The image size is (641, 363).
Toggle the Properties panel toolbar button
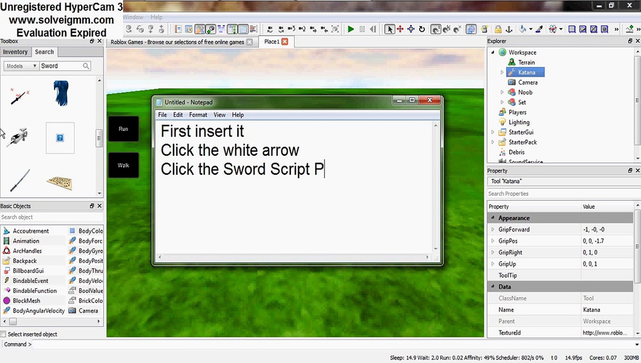coord(243,29)
